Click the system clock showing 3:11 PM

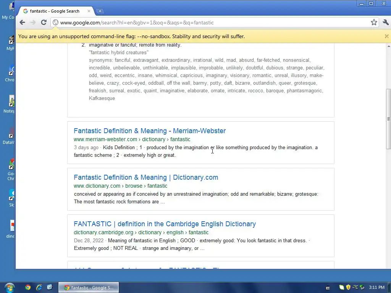(376, 288)
